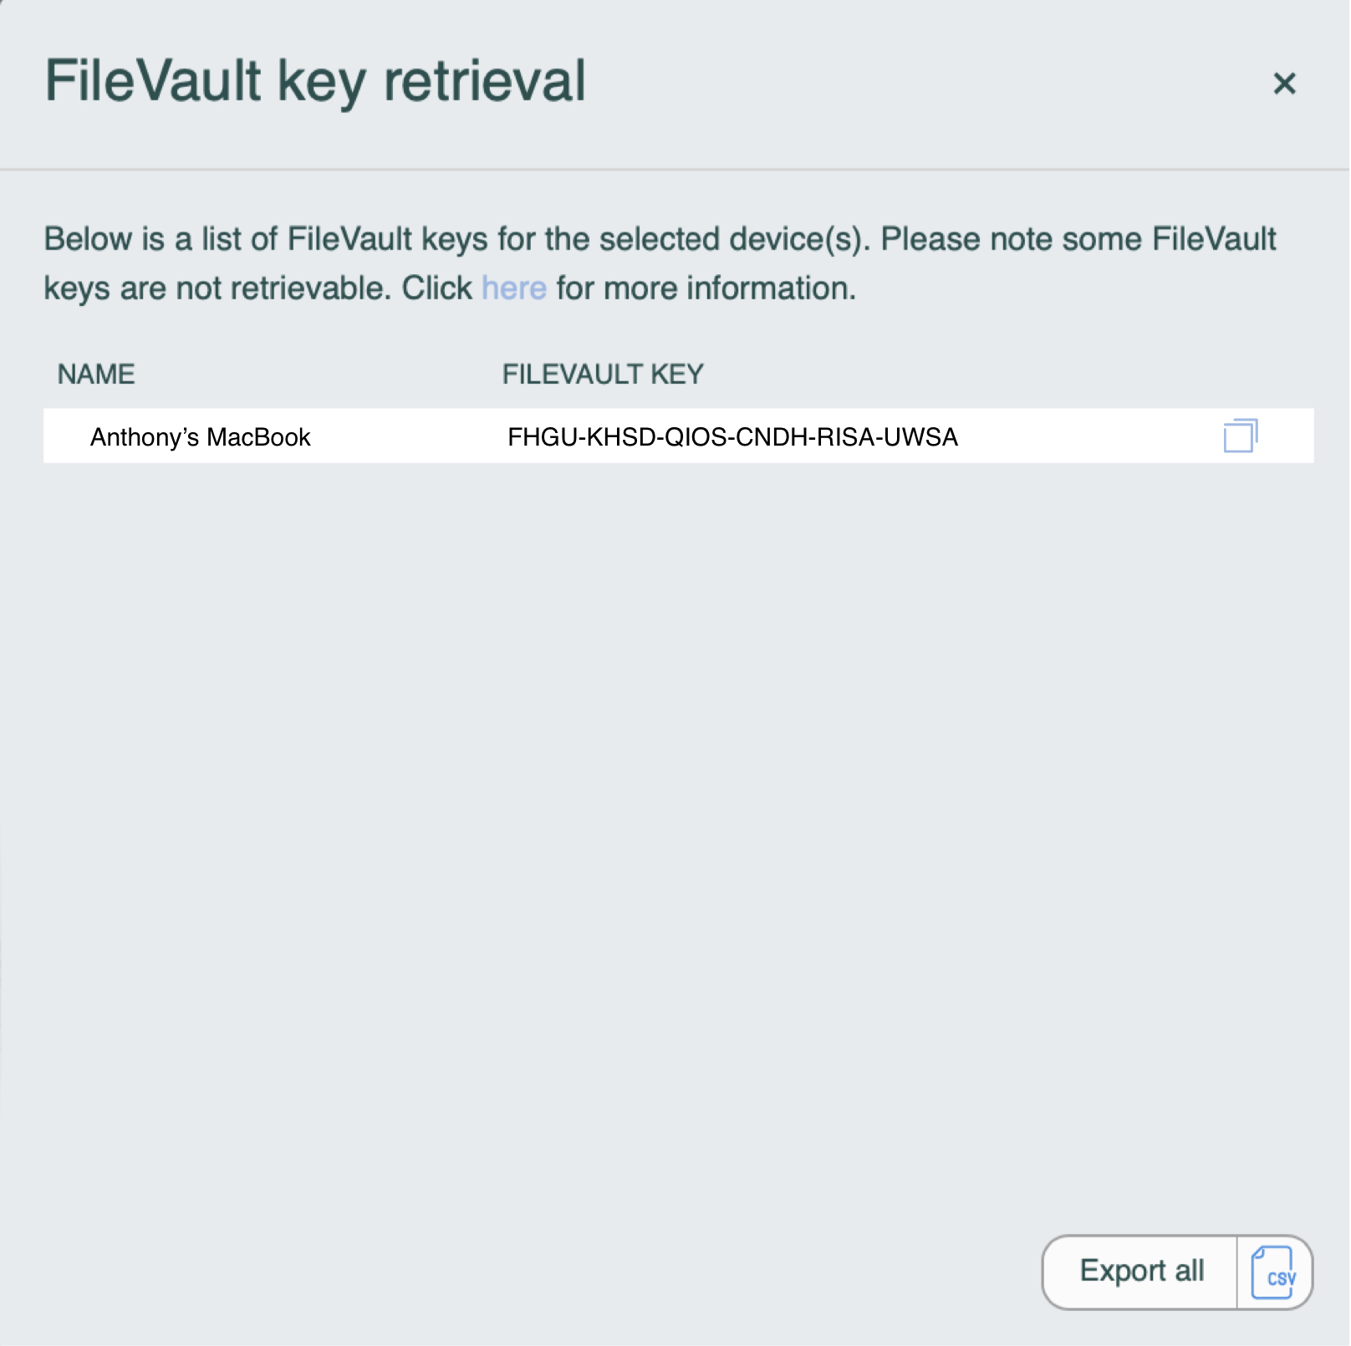Sort by the NAME column header
The width and height of the screenshot is (1351, 1346).
[96, 374]
